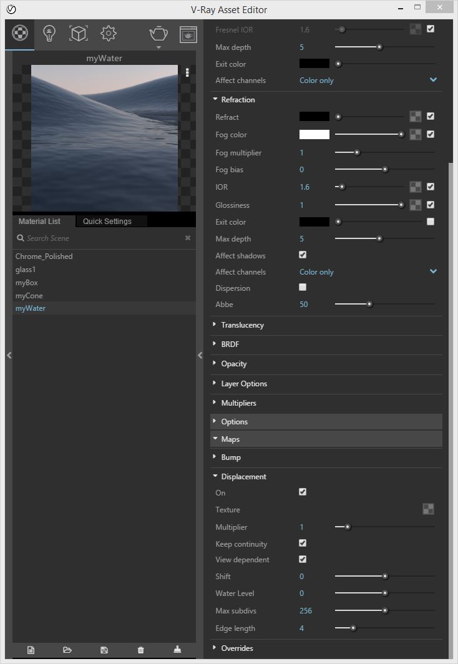The height and width of the screenshot is (664, 458).
Task: Uncheck Affect shadows
Action: coord(303,255)
